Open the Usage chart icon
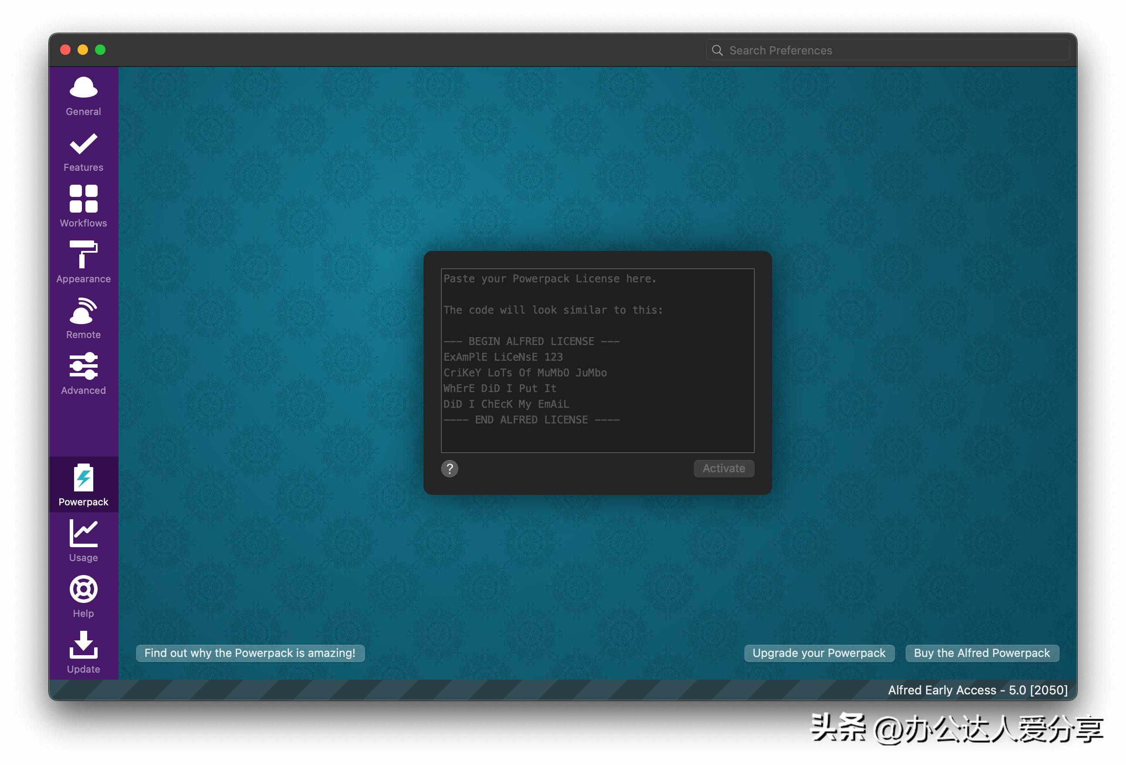Screen dimensions: 1126x765 [x=83, y=533]
